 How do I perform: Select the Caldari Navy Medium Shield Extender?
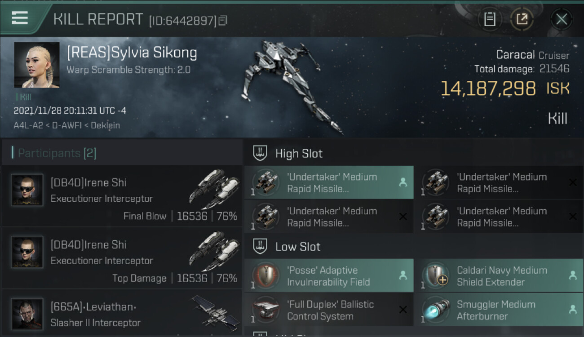[x=499, y=276]
